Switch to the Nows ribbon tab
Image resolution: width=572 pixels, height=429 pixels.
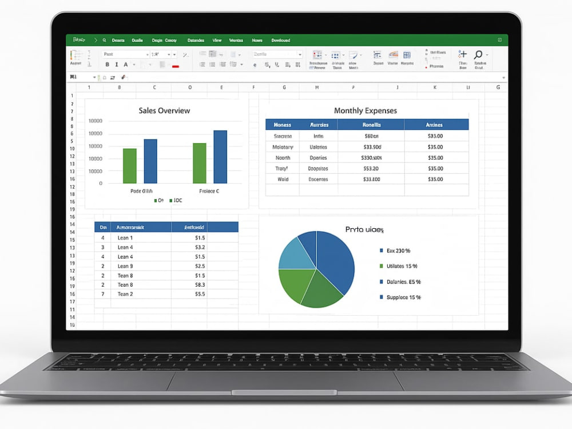click(x=257, y=41)
